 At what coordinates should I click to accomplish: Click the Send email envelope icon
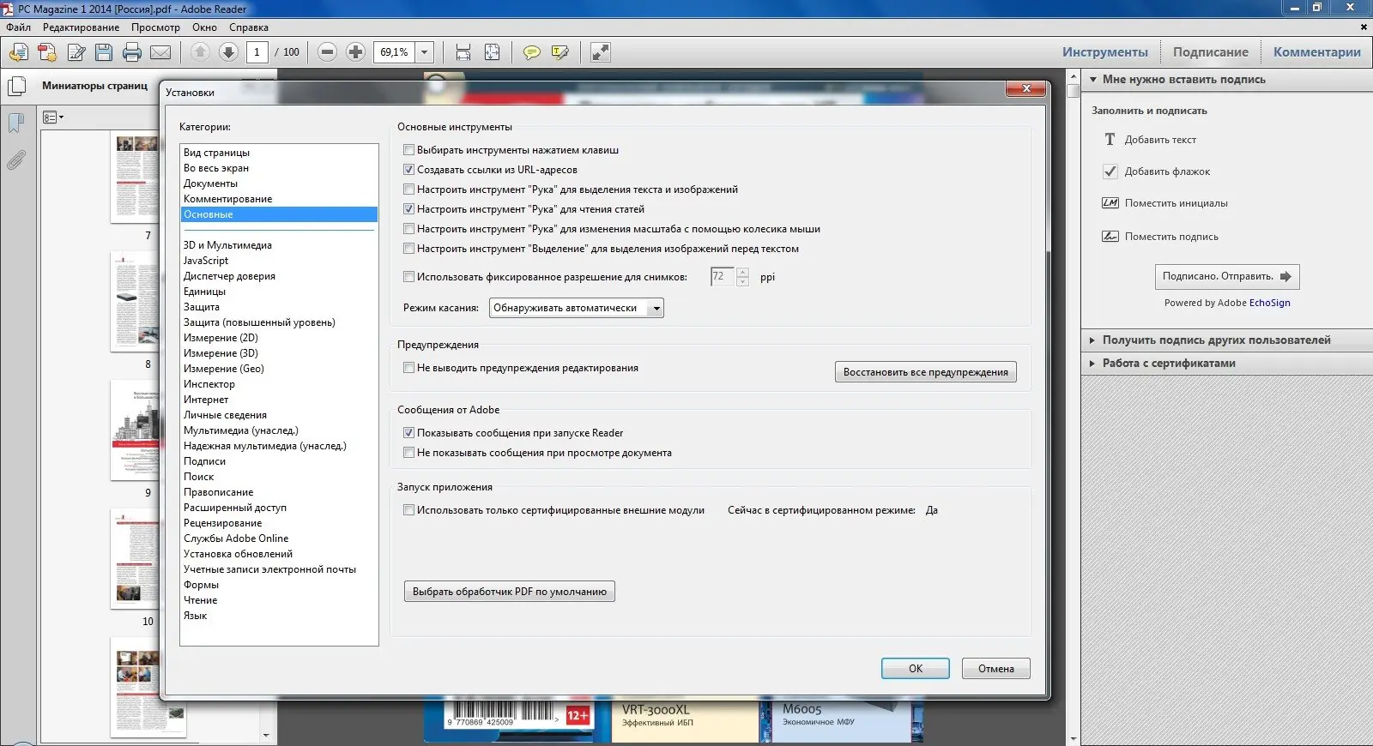160,52
